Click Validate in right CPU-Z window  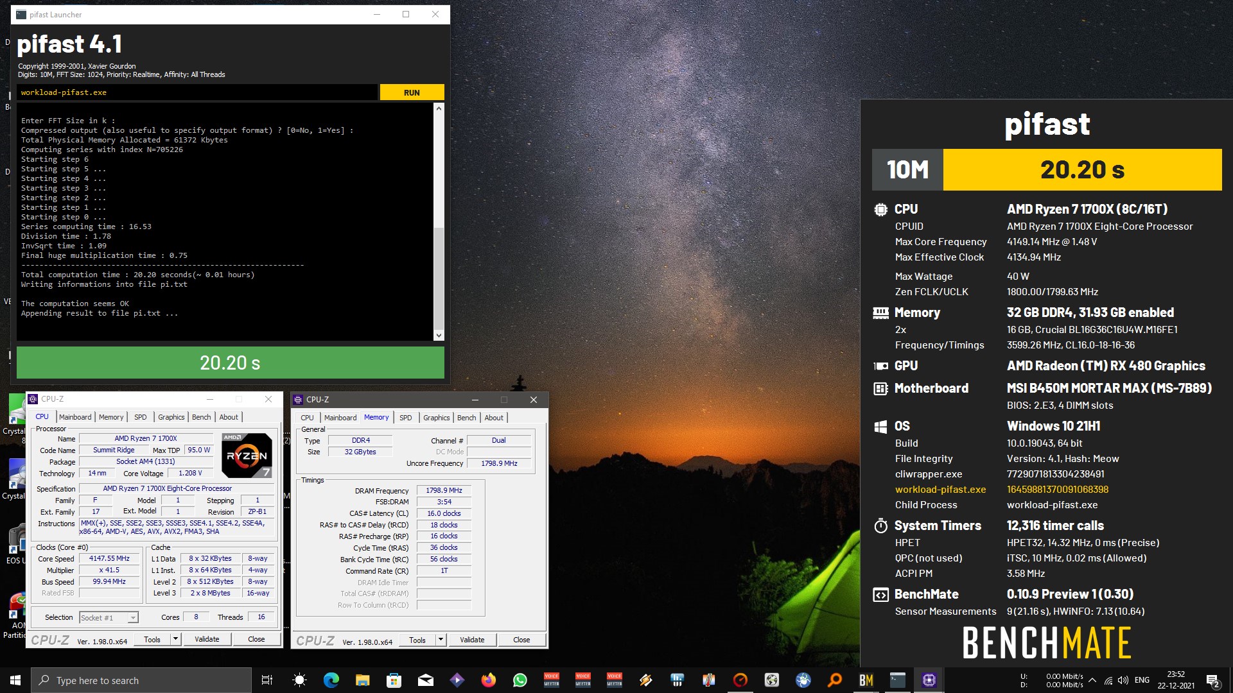tap(472, 640)
